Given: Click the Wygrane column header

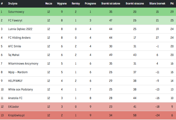Looking at the screenshot, I should (x=62, y=3).
